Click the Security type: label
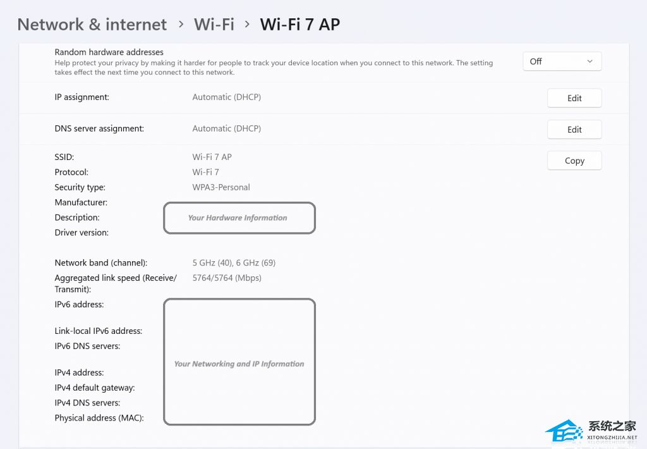This screenshot has width=647, height=449. (x=80, y=188)
